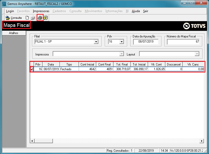Click the Atalhos panel button
The height and width of the screenshot is (154, 209).
tap(14, 33)
